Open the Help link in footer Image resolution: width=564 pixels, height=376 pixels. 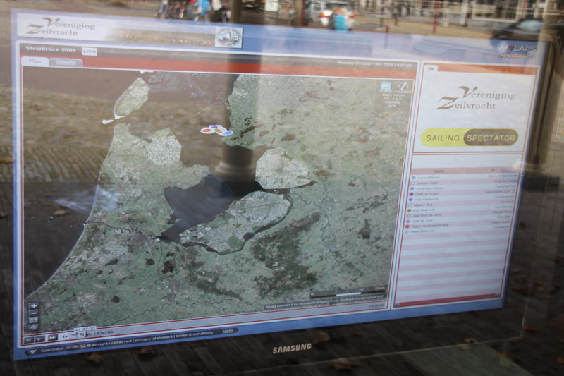pos(228,331)
